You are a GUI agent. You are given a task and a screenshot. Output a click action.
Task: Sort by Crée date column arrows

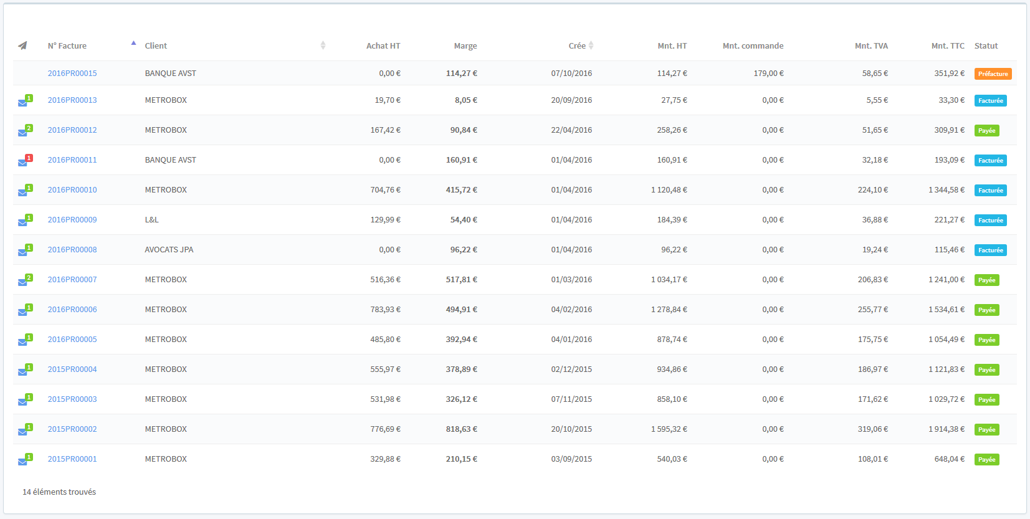[591, 45]
